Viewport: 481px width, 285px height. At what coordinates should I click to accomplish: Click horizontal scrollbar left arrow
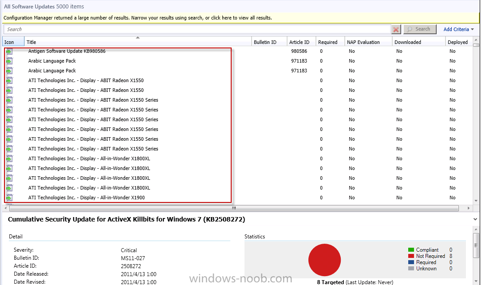coord(5,208)
